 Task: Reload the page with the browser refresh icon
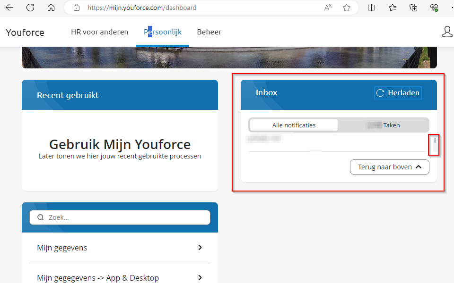point(30,8)
